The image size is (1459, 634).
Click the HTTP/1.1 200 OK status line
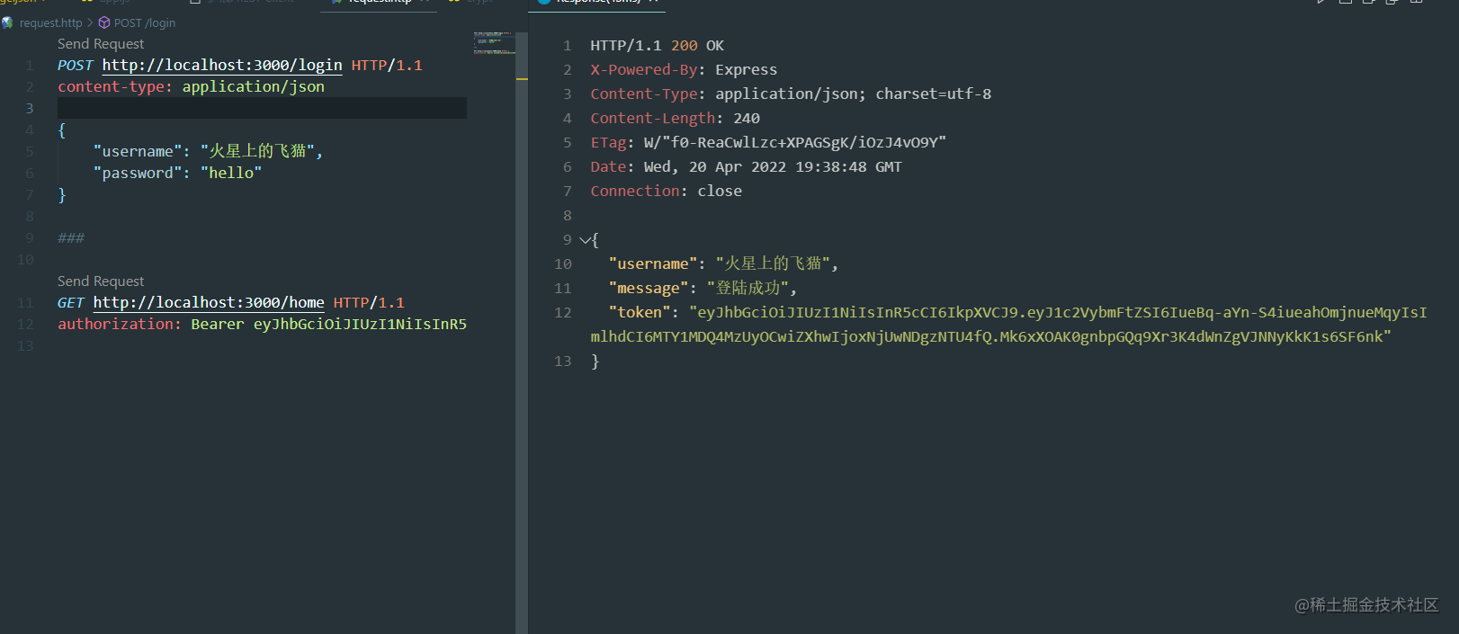pyautogui.click(x=657, y=46)
